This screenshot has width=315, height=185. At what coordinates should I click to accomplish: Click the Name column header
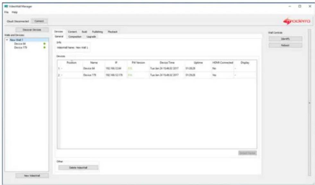click(x=94, y=63)
